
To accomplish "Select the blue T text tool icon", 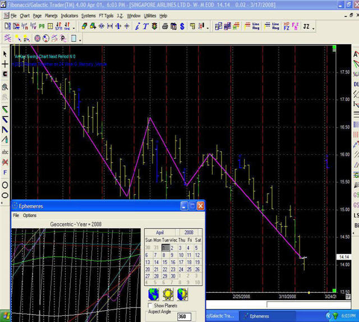I will 145,26.
